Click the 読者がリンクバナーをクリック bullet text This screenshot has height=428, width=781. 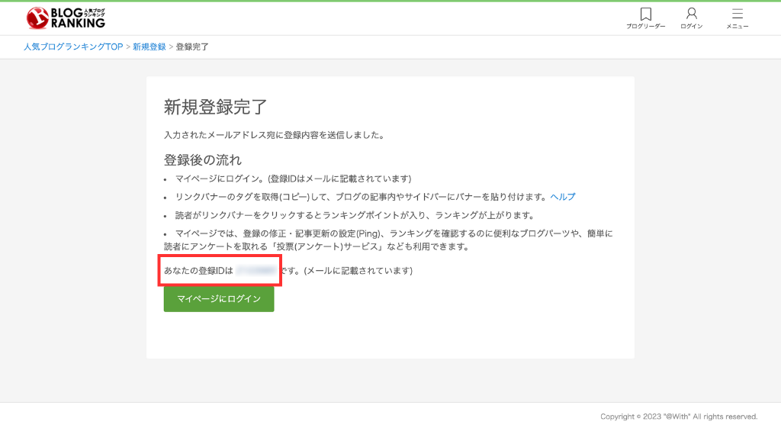pos(355,215)
